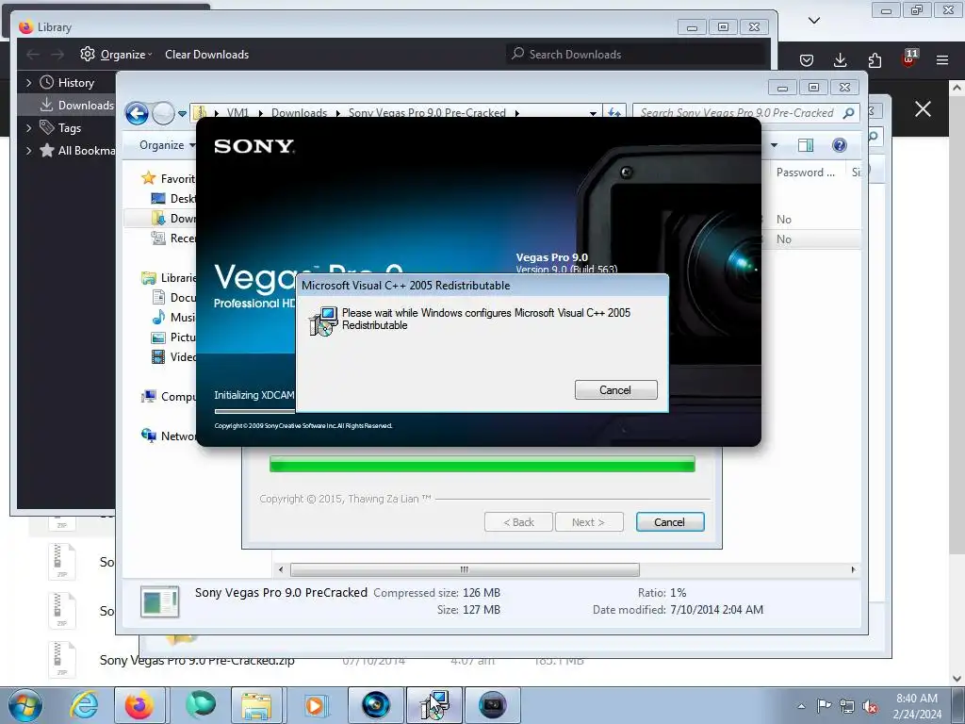Image resolution: width=965 pixels, height=724 pixels.
Task: Go back in the Explorer window
Action: [x=137, y=113]
